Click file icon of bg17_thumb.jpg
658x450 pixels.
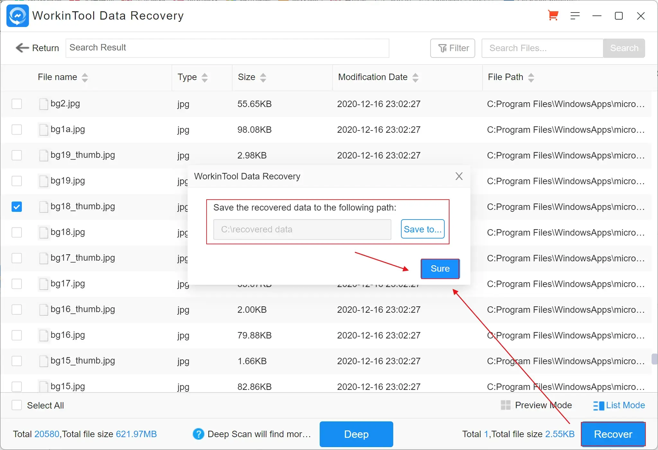44,258
